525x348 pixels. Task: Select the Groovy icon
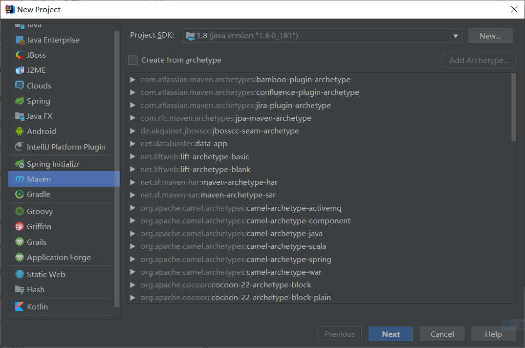pos(20,212)
